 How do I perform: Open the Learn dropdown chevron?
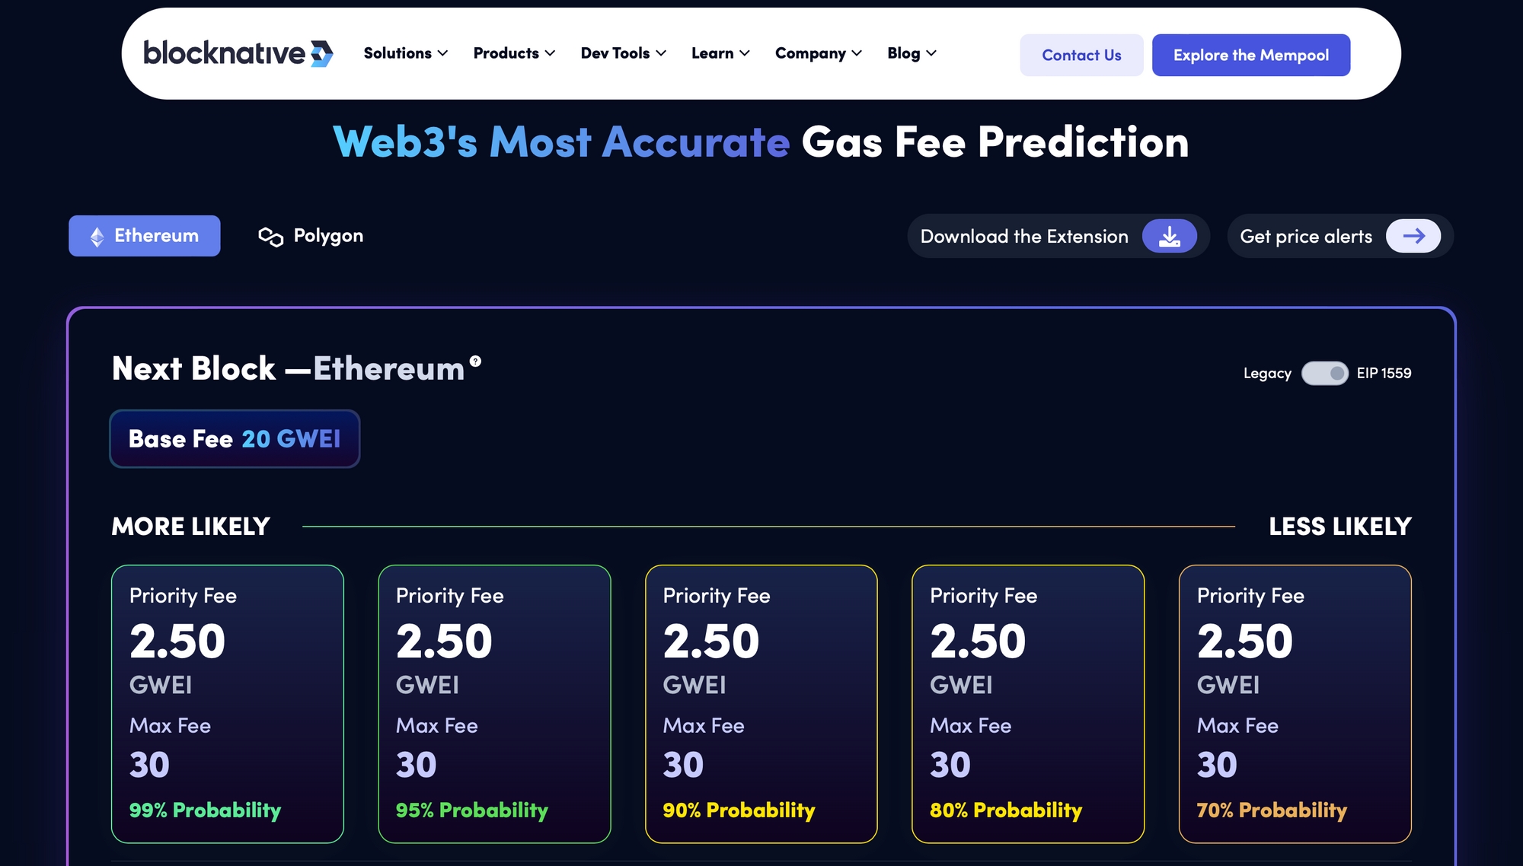click(745, 53)
